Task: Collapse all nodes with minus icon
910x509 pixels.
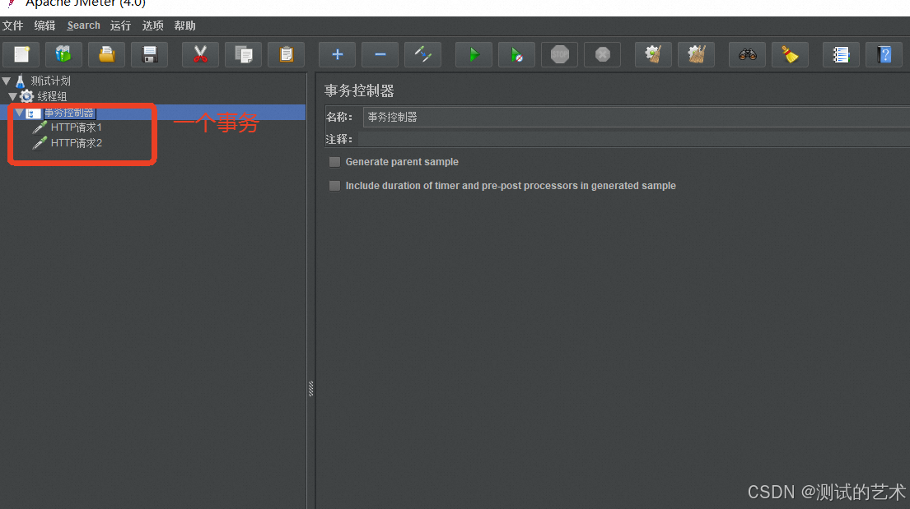Action: [380, 54]
